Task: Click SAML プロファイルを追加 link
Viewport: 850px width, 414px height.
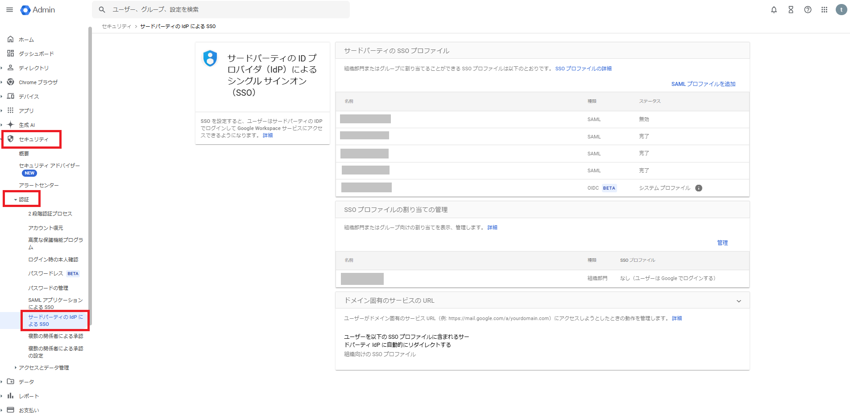Action: [703, 84]
